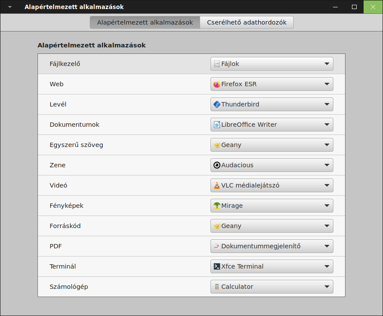Open the window menu icon in title bar
The image size is (383, 316).
pyautogui.click(x=10, y=7)
